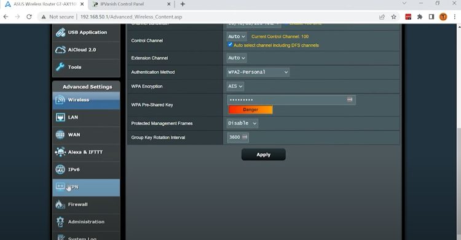Toggle the browser side panel icon
This screenshot has height=240, width=461.
[x=431, y=17]
